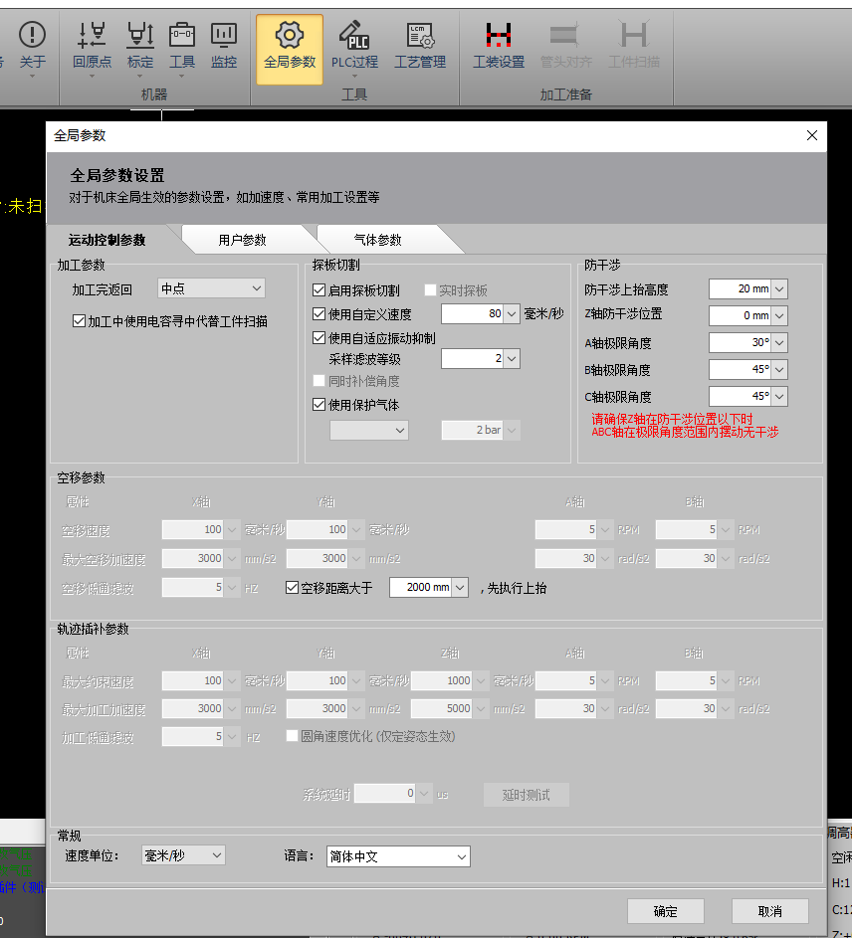Click the Z轴 最大约束速度 1000 field
Viewport: 852px width, 938px height.
point(442,680)
